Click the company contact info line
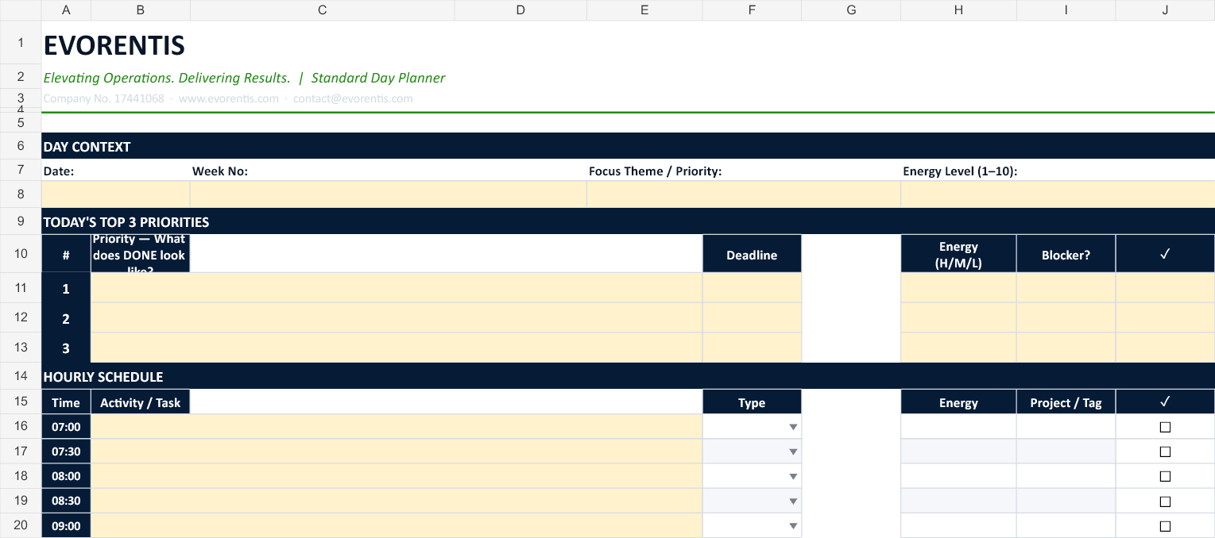The height and width of the screenshot is (538, 1215). tap(228, 99)
